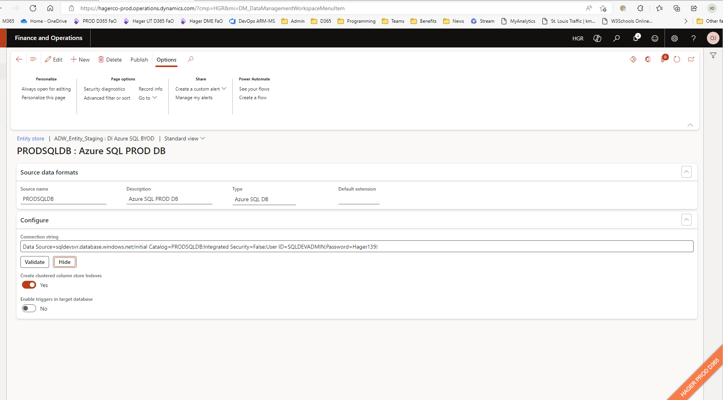Open user account avatar OJ
This screenshot has width=723, height=400.
point(713,38)
